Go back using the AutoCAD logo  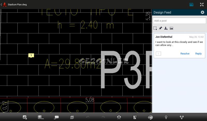(5, 4)
